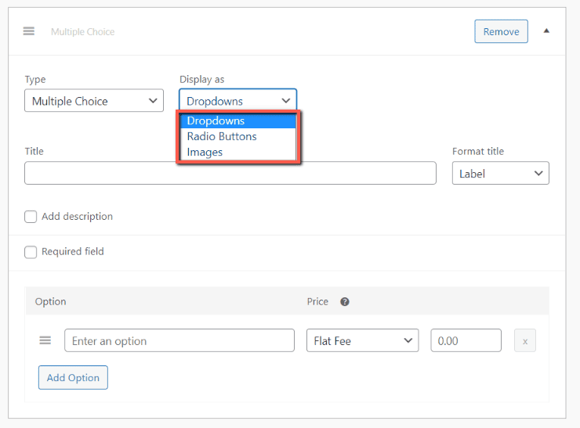The width and height of the screenshot is (580, 428).
Task: Tick the Required field checkbox
Action: point(31,252)
